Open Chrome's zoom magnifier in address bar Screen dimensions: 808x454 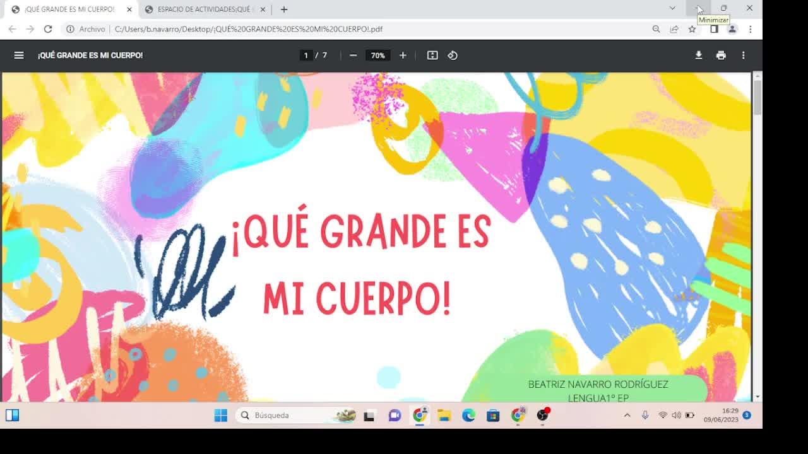pos(656,29)
